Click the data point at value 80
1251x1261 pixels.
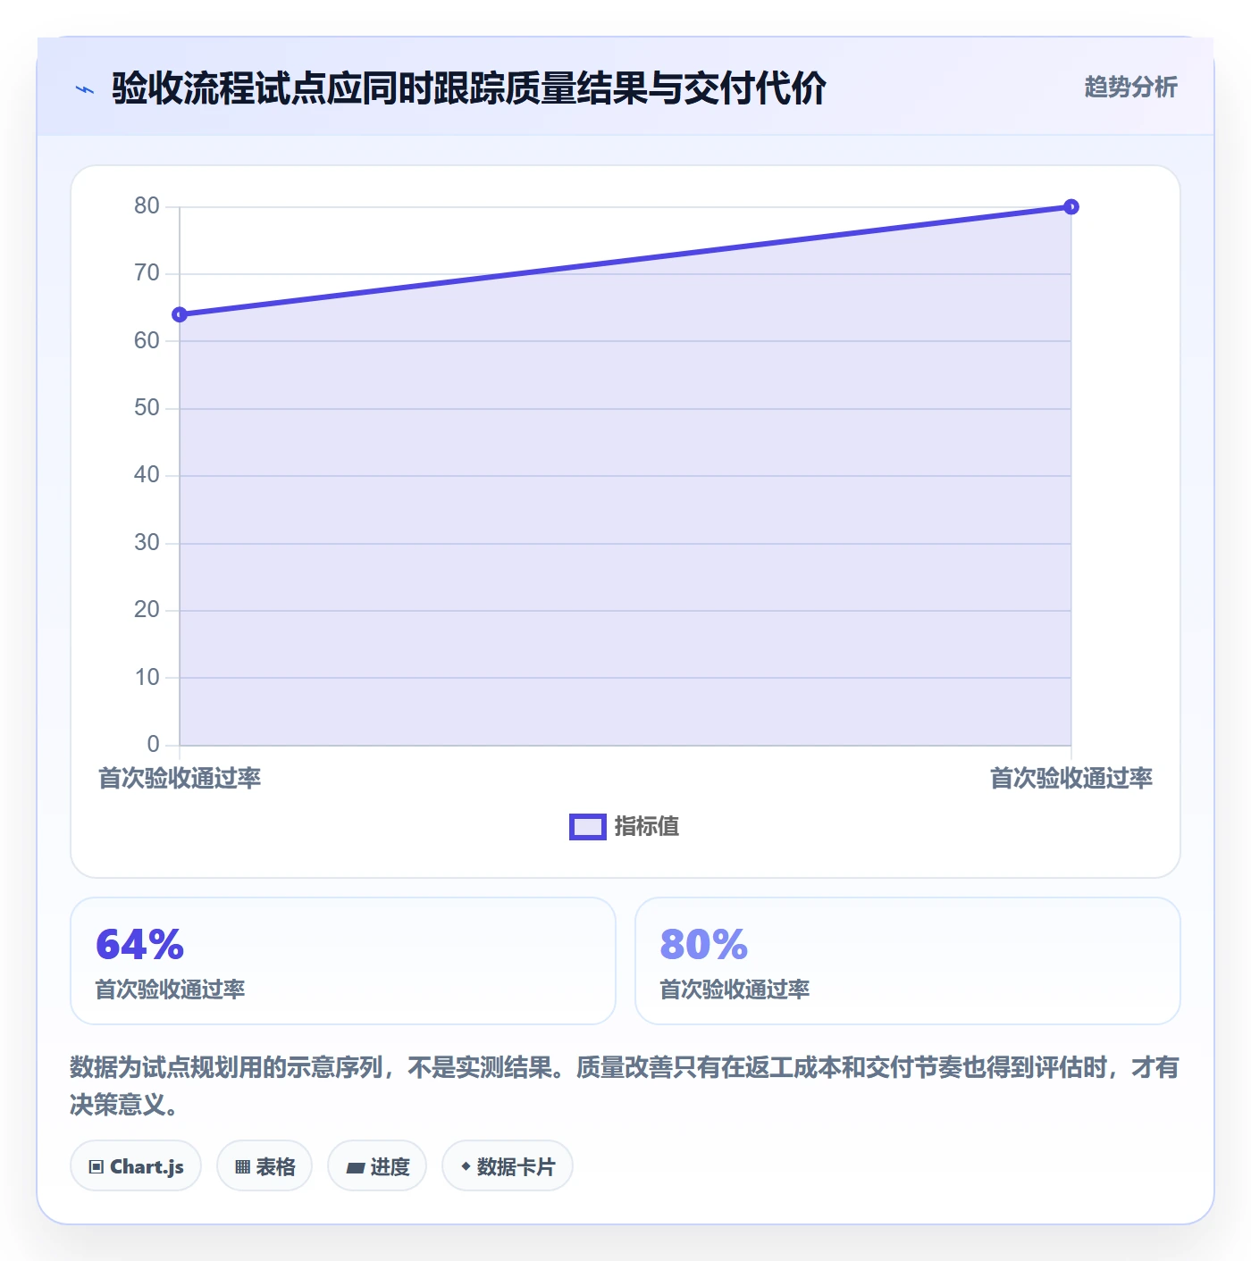pos(1070,207)
